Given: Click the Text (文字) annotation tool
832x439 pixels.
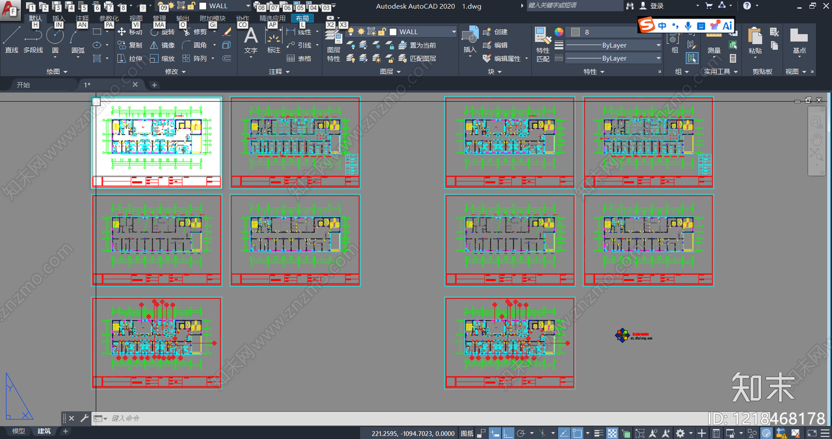Looking at the screenshot, I should coord(251,41).
